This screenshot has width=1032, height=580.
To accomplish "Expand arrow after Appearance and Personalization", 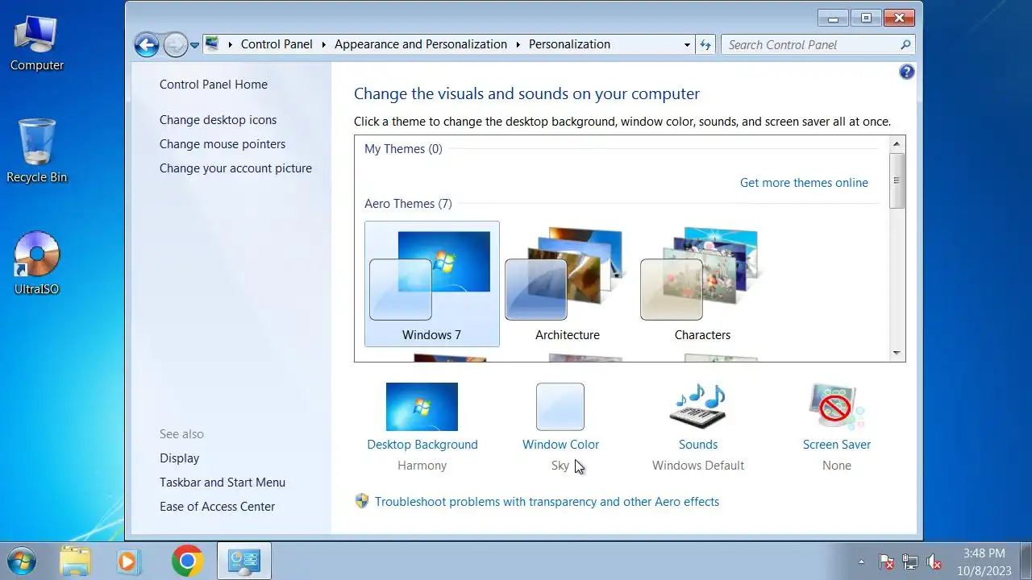I will tap(518, 44).
